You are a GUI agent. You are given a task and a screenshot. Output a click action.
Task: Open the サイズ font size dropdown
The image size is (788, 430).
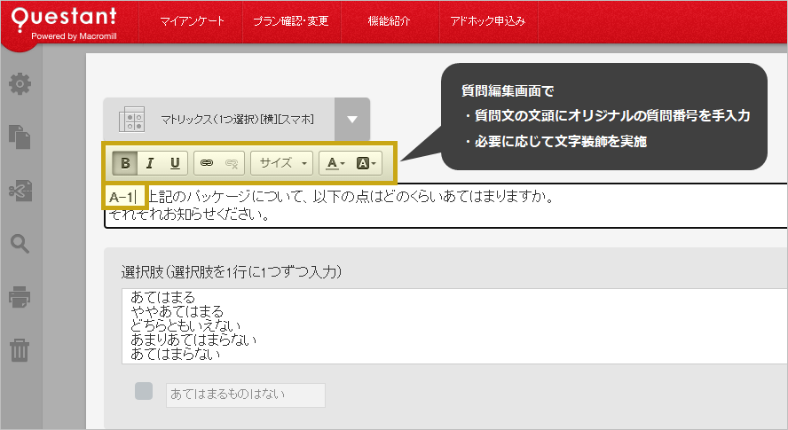[281, 163]
